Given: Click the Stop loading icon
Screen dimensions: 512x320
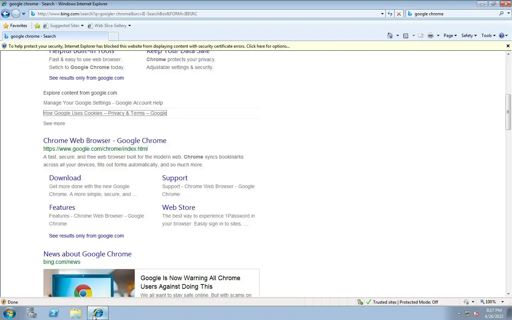Looking at the screenshot, I should tap(399, 14).
